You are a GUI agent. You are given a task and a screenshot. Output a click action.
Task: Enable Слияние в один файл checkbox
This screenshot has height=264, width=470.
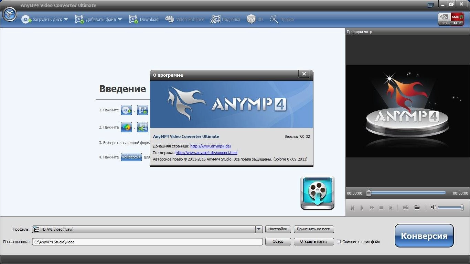pyautogui.click(x=339, y=242)
